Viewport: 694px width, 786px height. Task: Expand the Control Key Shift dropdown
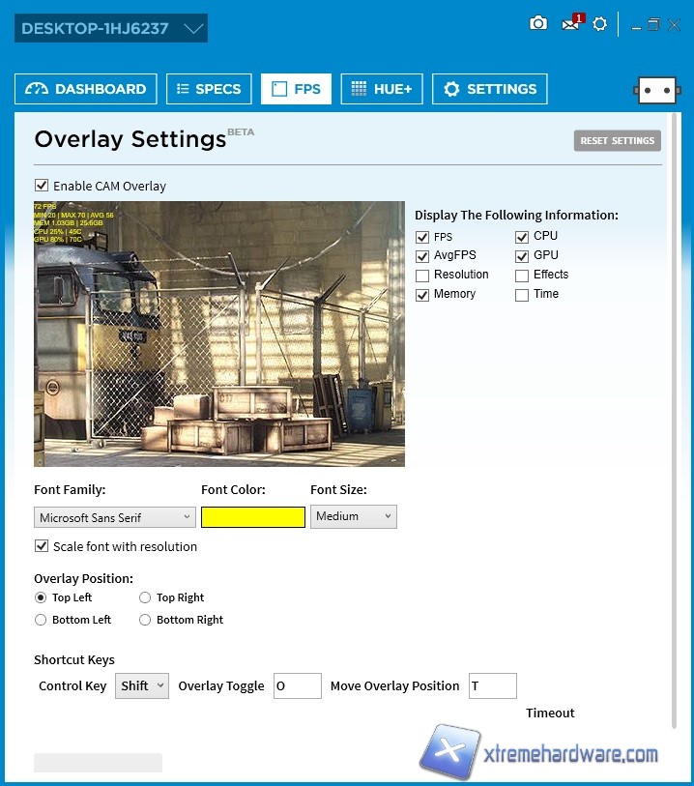point(142,685)
